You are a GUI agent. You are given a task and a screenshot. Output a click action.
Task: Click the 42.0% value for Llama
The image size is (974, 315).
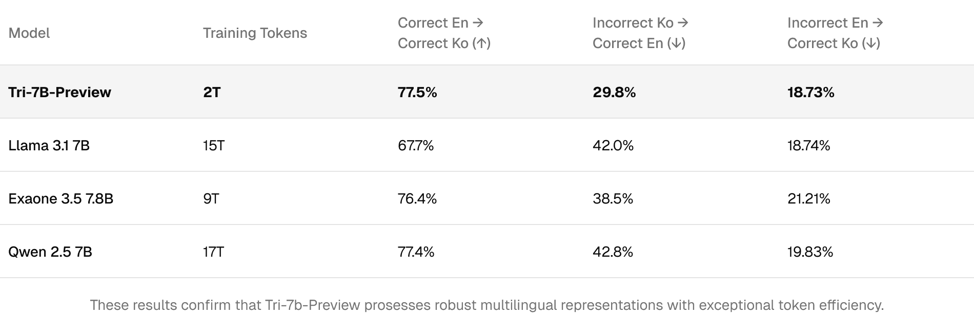pos(613,146)
